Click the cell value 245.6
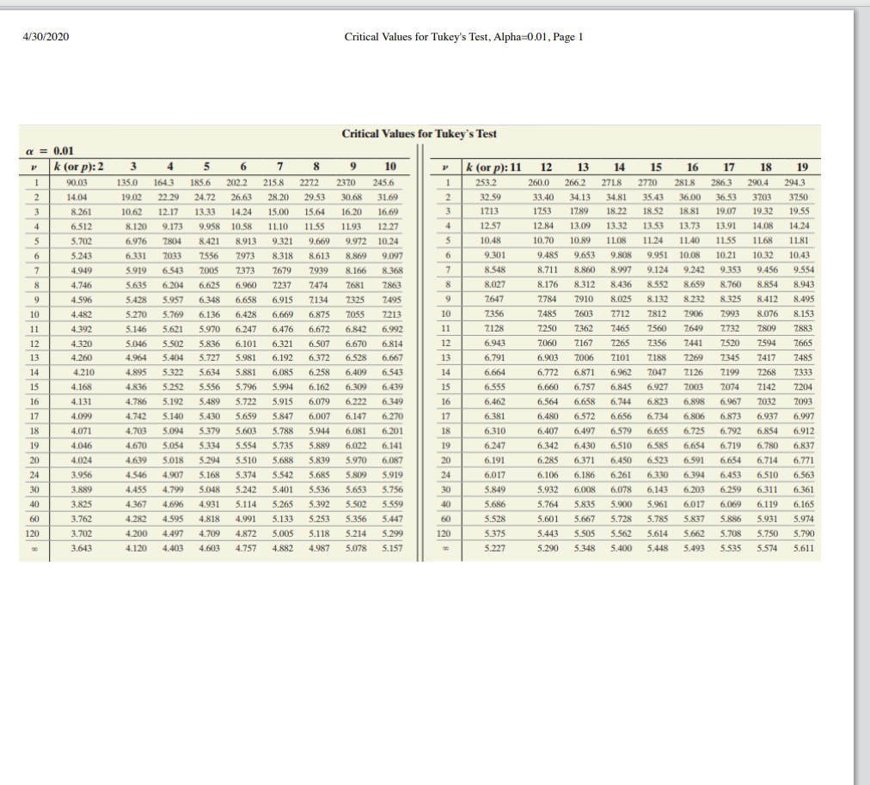 click(383, 182)
